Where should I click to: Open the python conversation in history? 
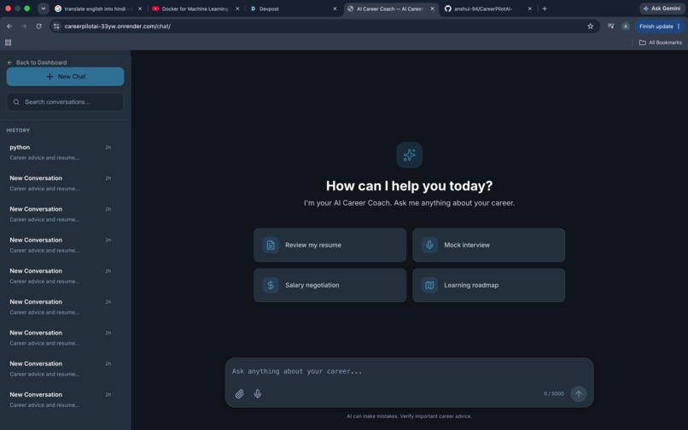(65, 152)
